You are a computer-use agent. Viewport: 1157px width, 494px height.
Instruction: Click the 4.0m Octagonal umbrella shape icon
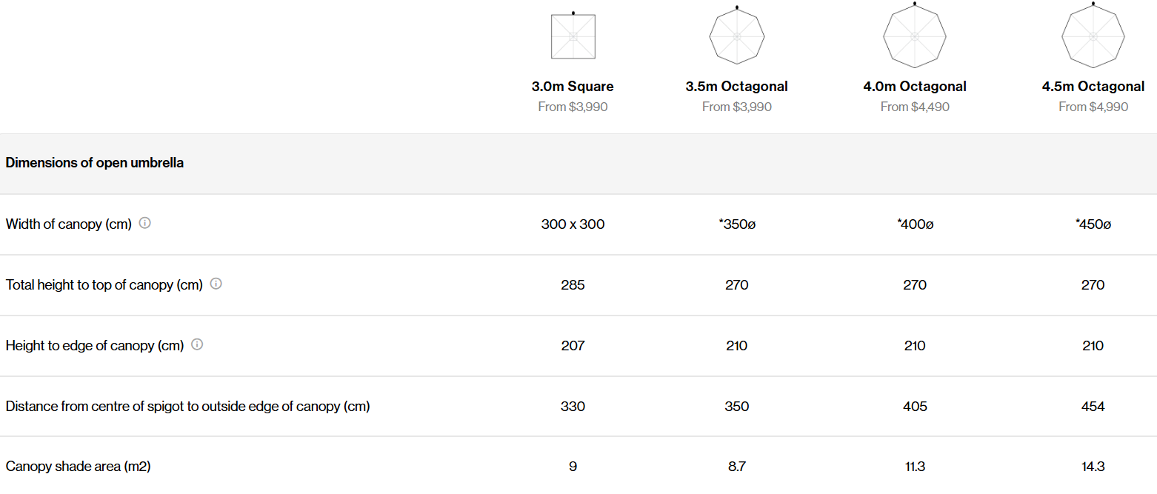point(915,34)
